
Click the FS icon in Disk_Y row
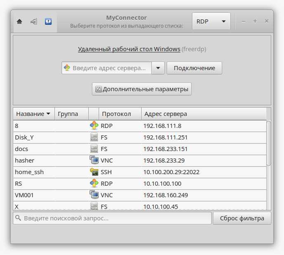(x=94, y=137)
